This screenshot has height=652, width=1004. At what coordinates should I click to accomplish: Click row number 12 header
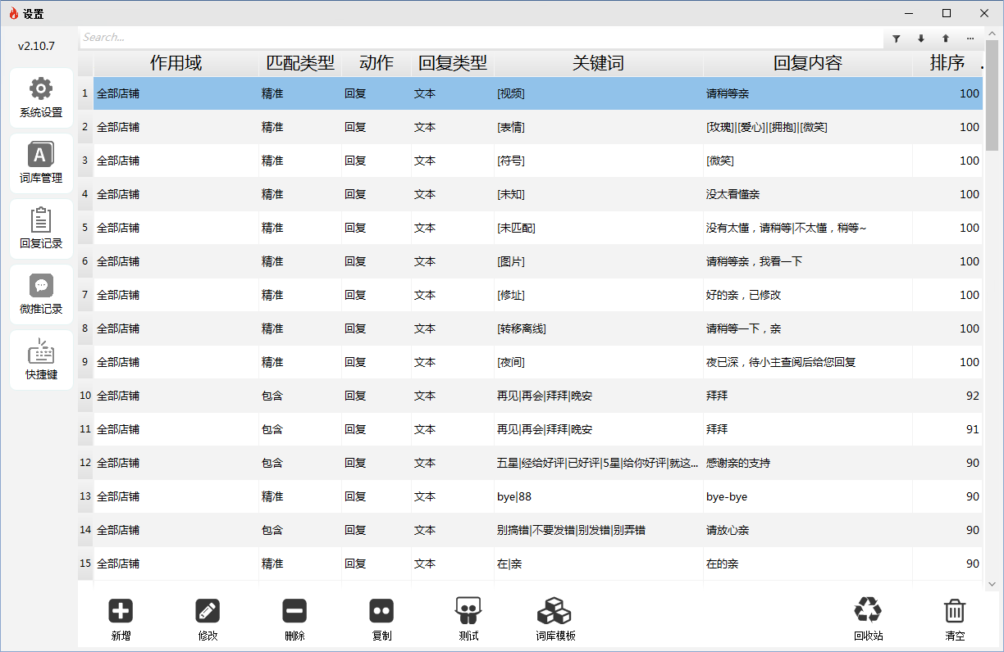[x=85, y=463]
